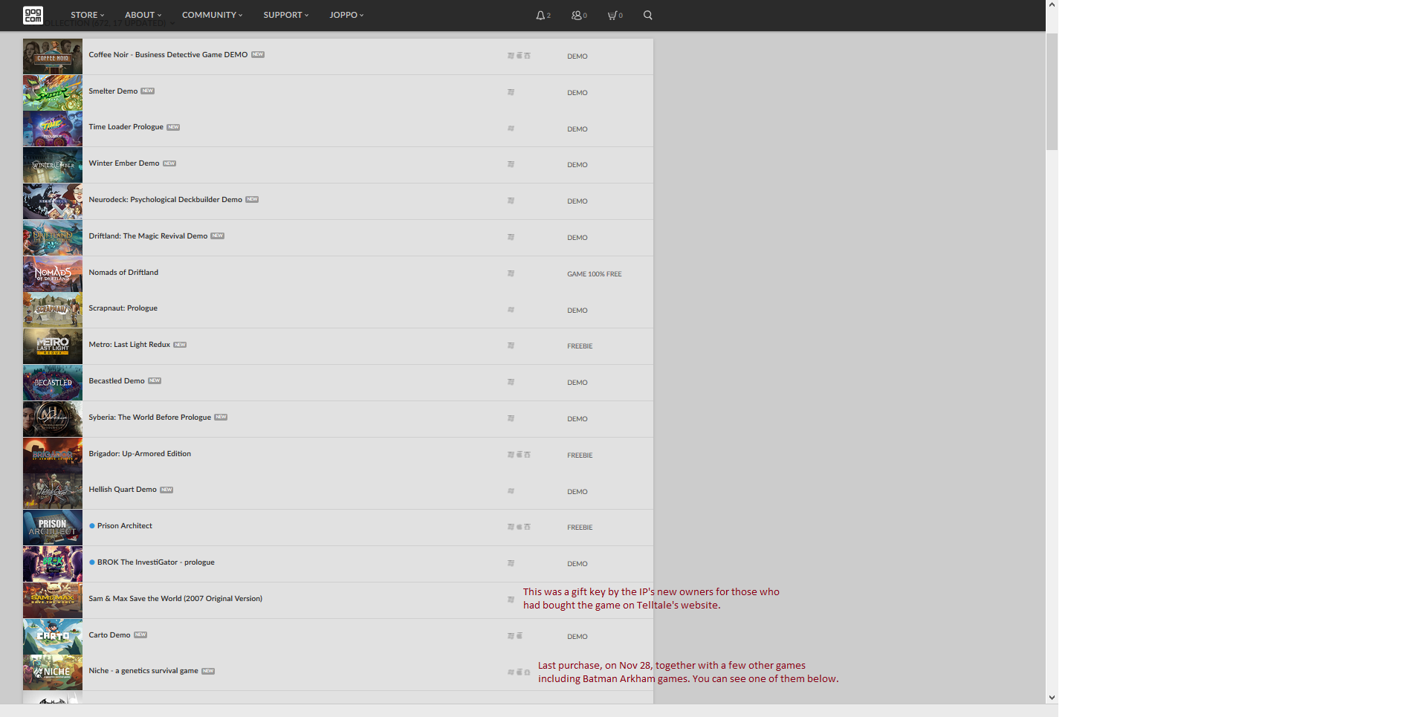1427x717 pixels.
Task: Click the scrollbar up arrow
Action: pos(1052,5)
